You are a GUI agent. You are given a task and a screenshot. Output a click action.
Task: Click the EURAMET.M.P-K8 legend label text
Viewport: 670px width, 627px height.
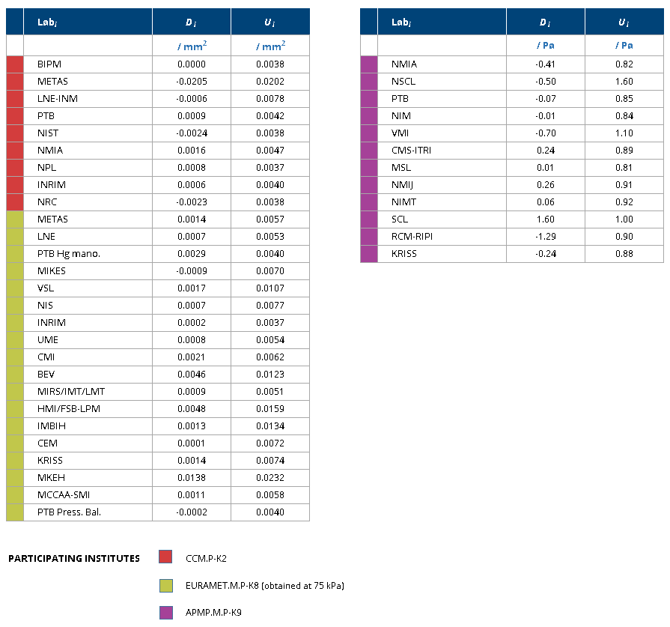264,586
